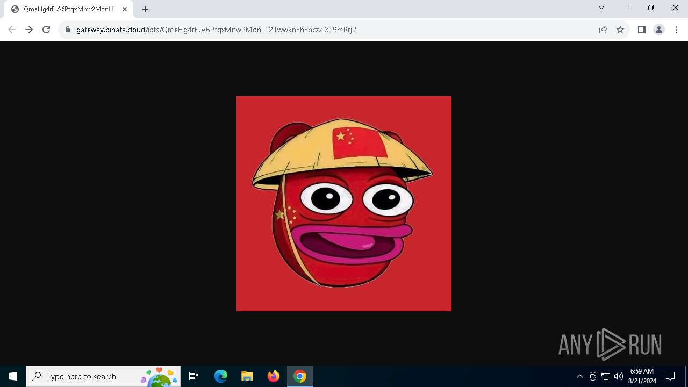
Task: Open the Windows Start menu
Action: [x=13, y=376]
